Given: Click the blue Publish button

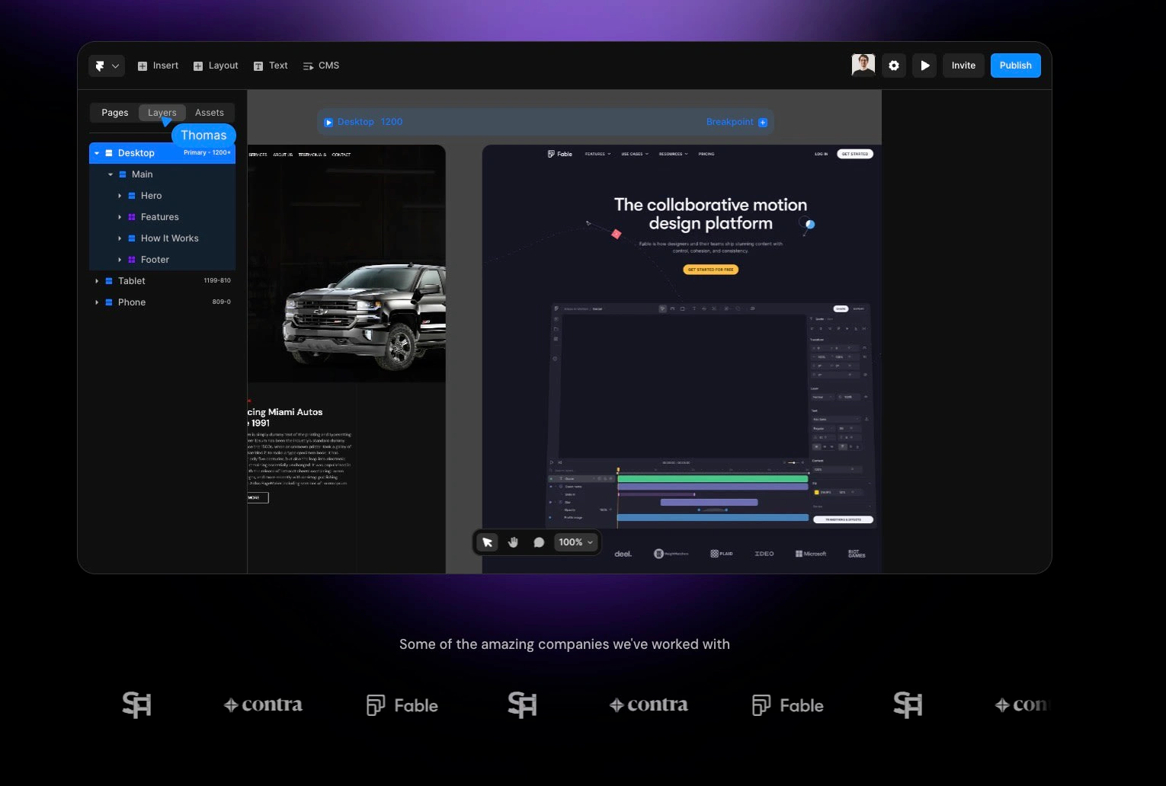Looking at the screenshot, I should coord(1015,65).
